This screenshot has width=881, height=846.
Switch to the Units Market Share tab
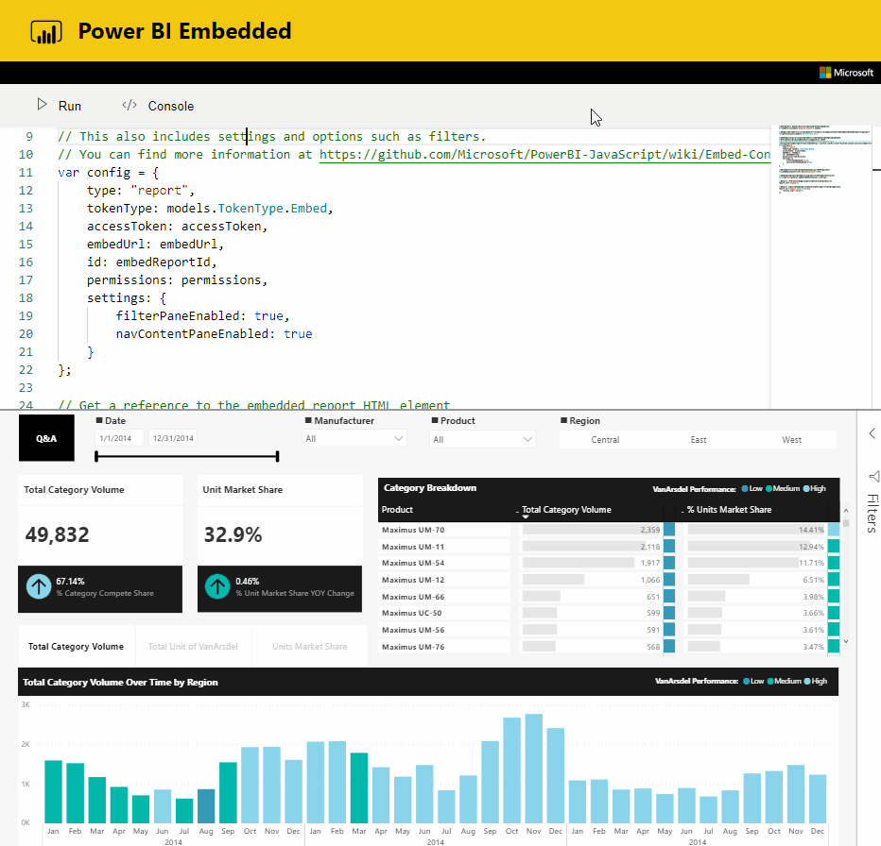pyautogui.click(x=310, y=646)
